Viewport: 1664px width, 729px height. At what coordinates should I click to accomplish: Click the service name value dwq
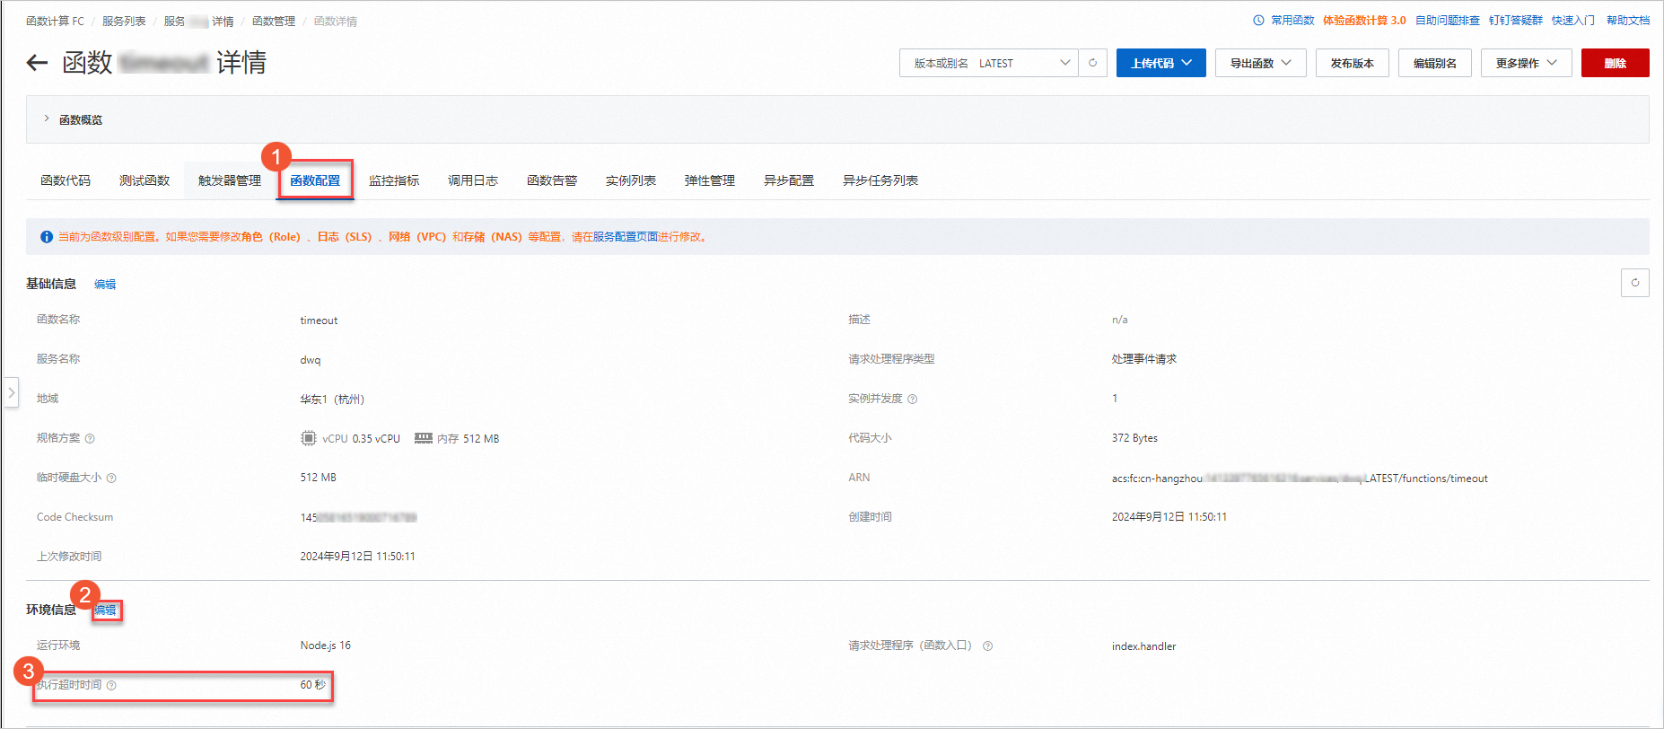(310, 360)
